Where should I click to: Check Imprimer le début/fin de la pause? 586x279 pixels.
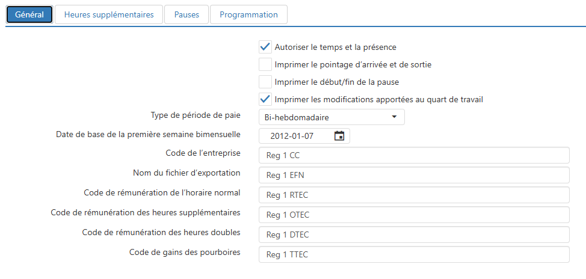pos(265,82)
